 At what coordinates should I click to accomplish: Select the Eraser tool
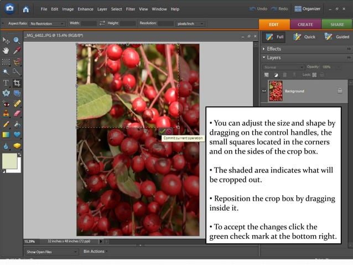(x=17, y=114)
